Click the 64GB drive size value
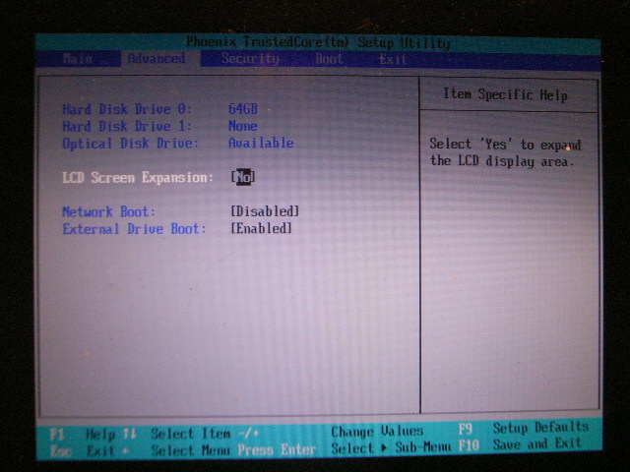The height and width of the screenshot is (472, 630). [243, 109]
